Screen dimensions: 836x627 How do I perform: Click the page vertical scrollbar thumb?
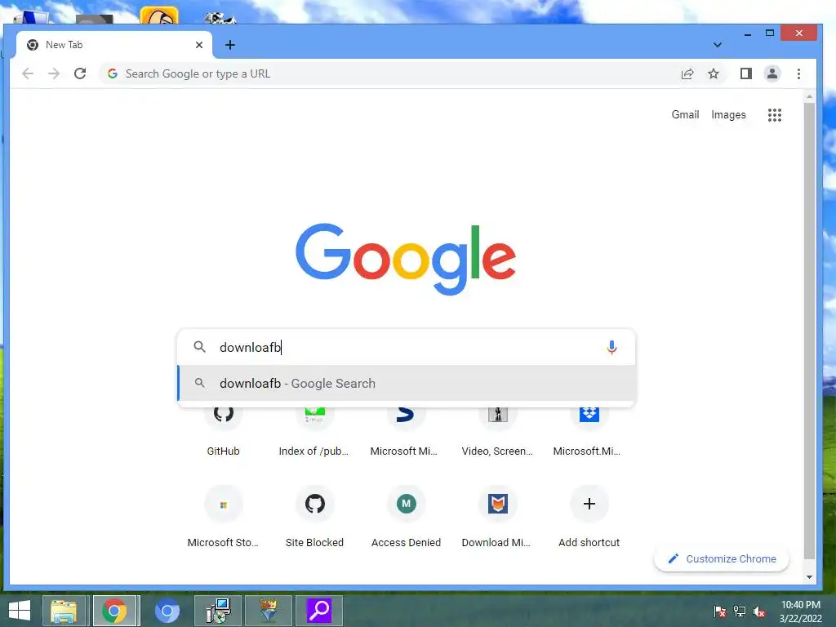[x=809, y=331]
